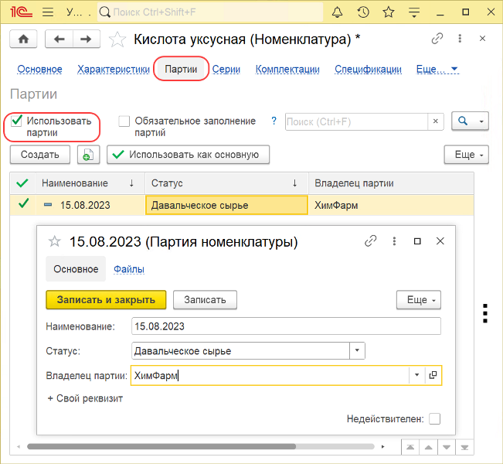Click help question mark near партий

[274, 121]
